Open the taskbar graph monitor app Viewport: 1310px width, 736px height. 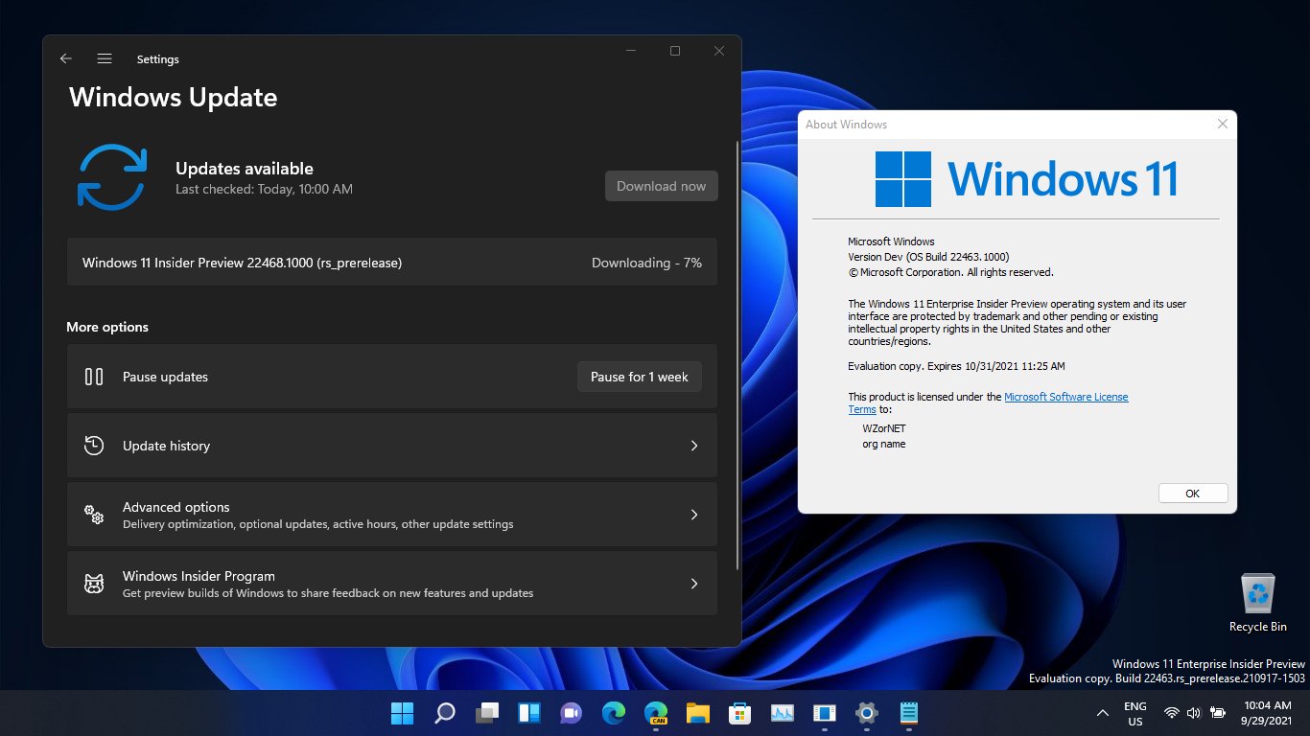(x=783, y=713)
